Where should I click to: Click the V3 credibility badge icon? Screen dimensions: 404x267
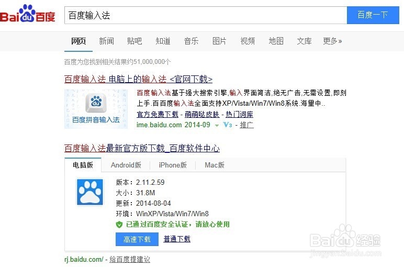227,125
